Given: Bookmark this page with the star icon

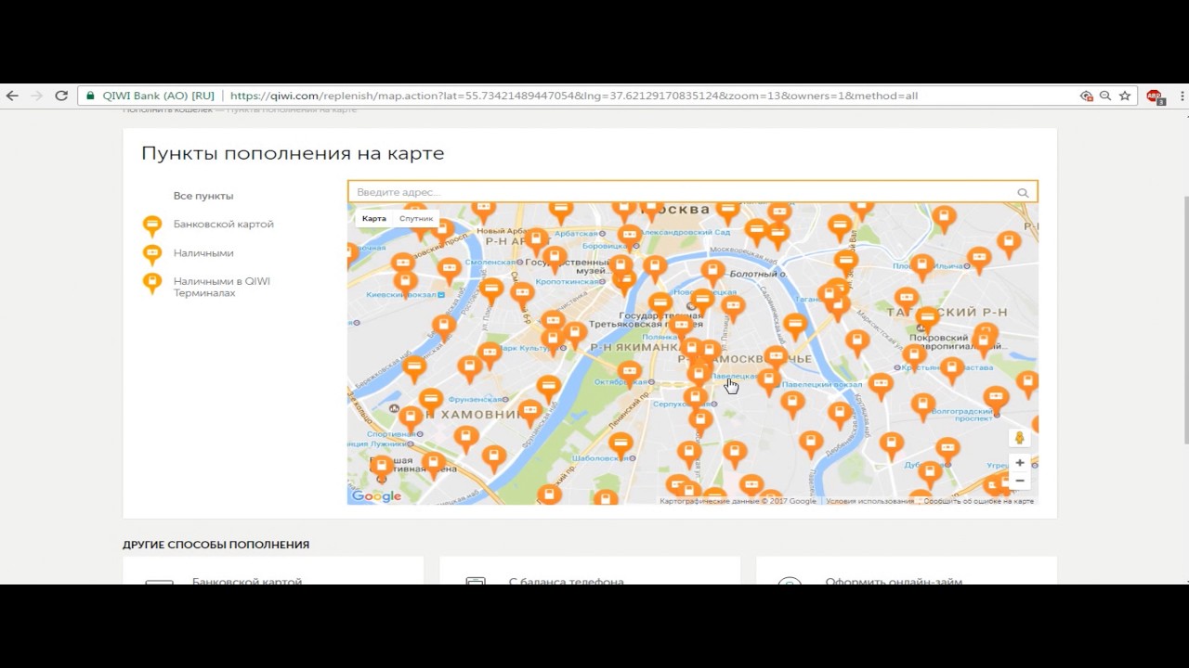Looking at the screenshot, I should click(1124, 96).
